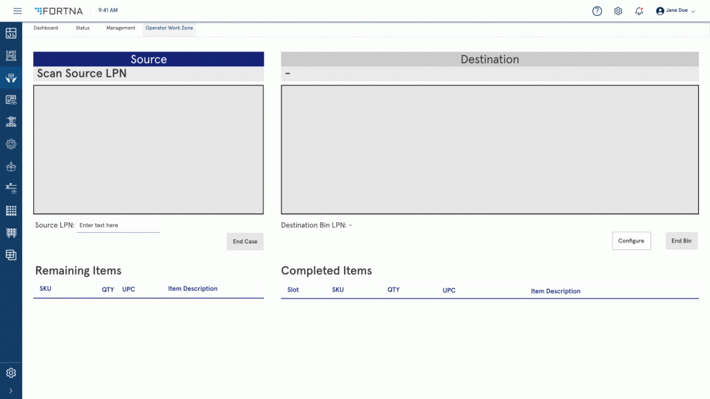Screen dimensions: 710x399
Task: Open the notifications bell
Action: [639, 11]
